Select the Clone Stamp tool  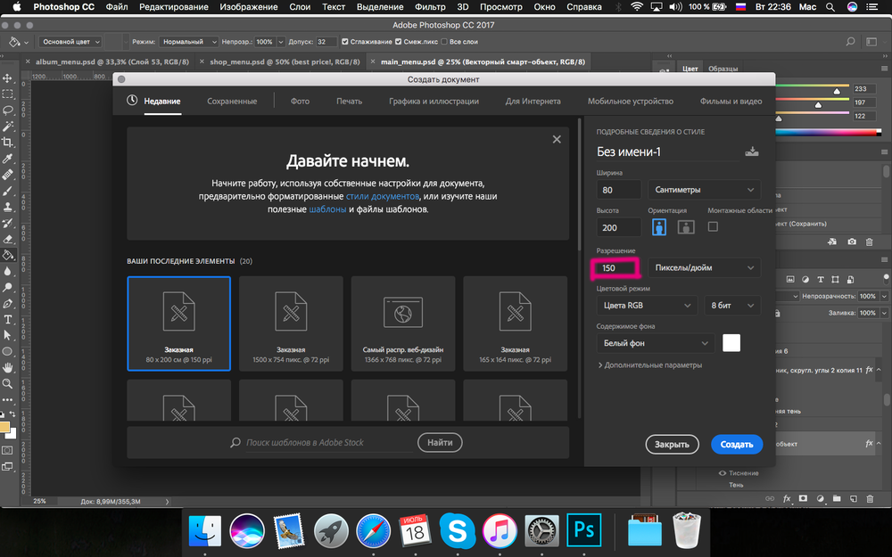pos(8,207)
